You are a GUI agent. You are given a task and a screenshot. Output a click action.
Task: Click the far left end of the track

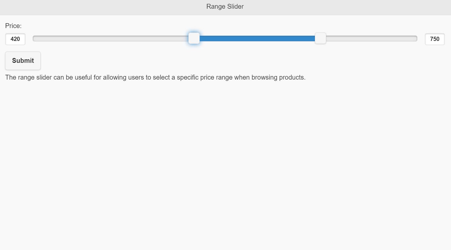35,38
